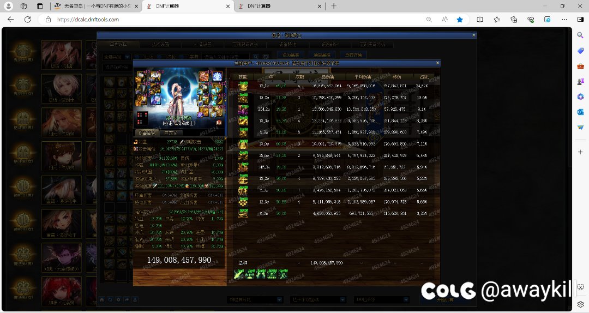Viewport: 589px width, 313px height.
Task: Expand the bottom dropdown adjacent to the calculate button
Action: (x=381, y=299)
